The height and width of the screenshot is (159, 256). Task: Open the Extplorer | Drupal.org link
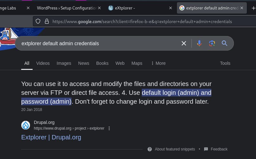click(51, 137)
